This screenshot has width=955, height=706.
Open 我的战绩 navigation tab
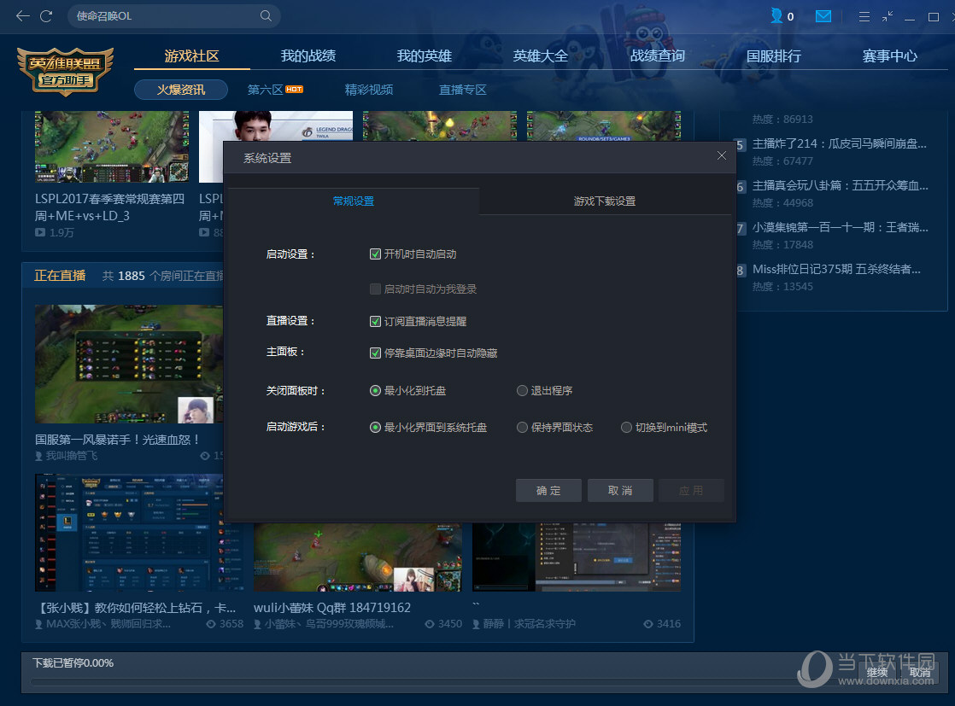tap(308, 56)
